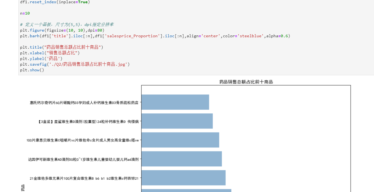374x192 pixels.
Task: Click the bar for 康恩贝维生素C咀嚼片
Action: point(180,140)
